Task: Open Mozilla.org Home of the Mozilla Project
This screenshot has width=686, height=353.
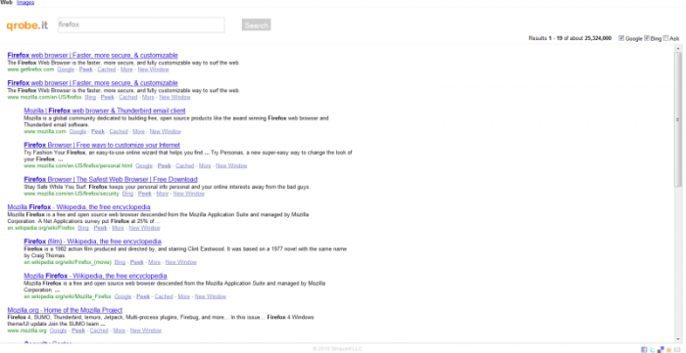Action: click(65, 310)
